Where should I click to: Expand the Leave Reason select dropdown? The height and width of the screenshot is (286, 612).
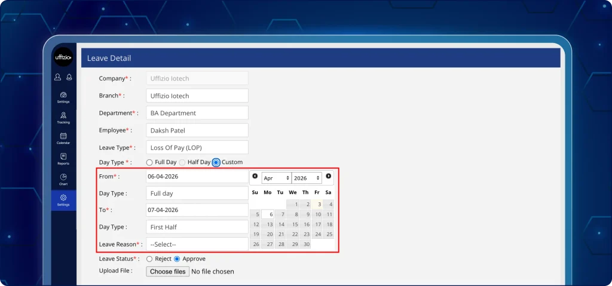coord(197,244)
